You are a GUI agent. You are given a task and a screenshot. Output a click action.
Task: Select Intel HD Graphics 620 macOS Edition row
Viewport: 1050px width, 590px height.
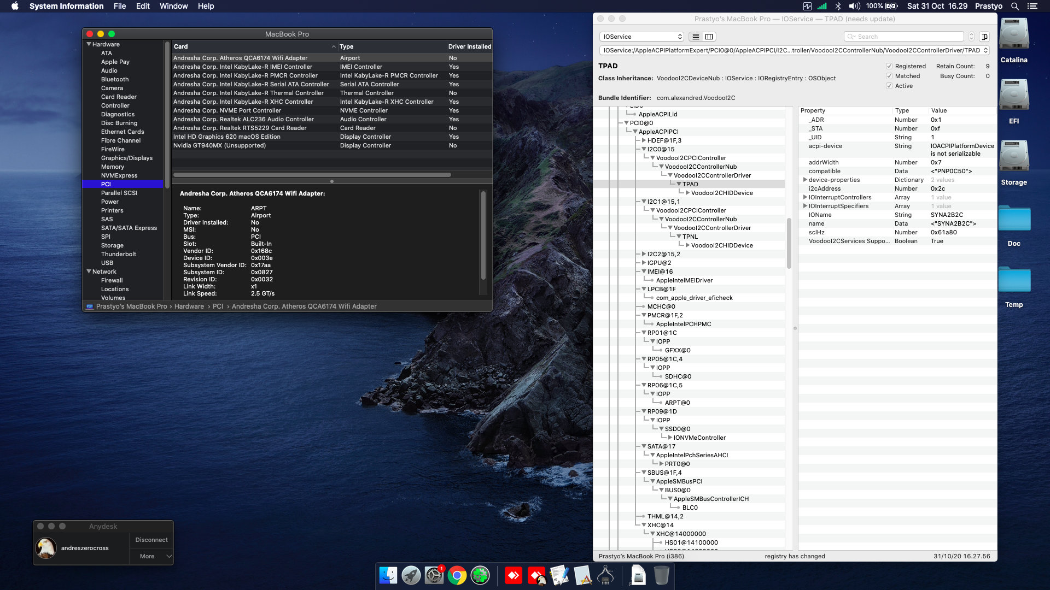[332, 137]
